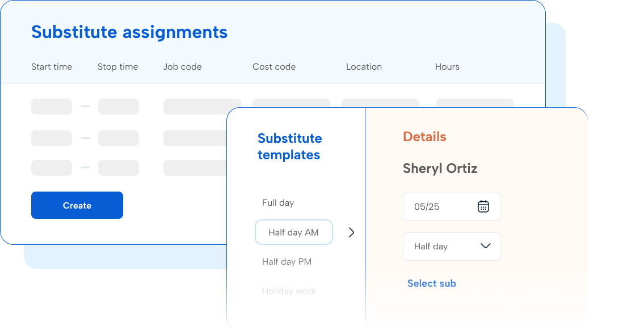Focus the 05/25 date input field
640x331 pixels.
coord(437,207)
